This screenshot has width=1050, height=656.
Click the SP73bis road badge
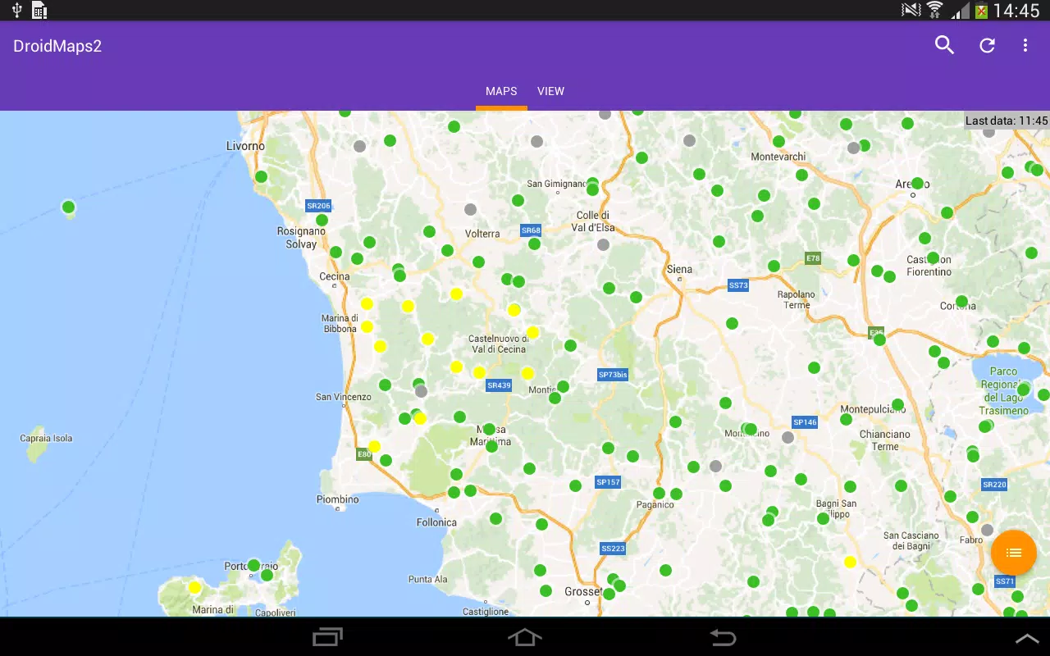pyautogui.click(x=613, y=375)
